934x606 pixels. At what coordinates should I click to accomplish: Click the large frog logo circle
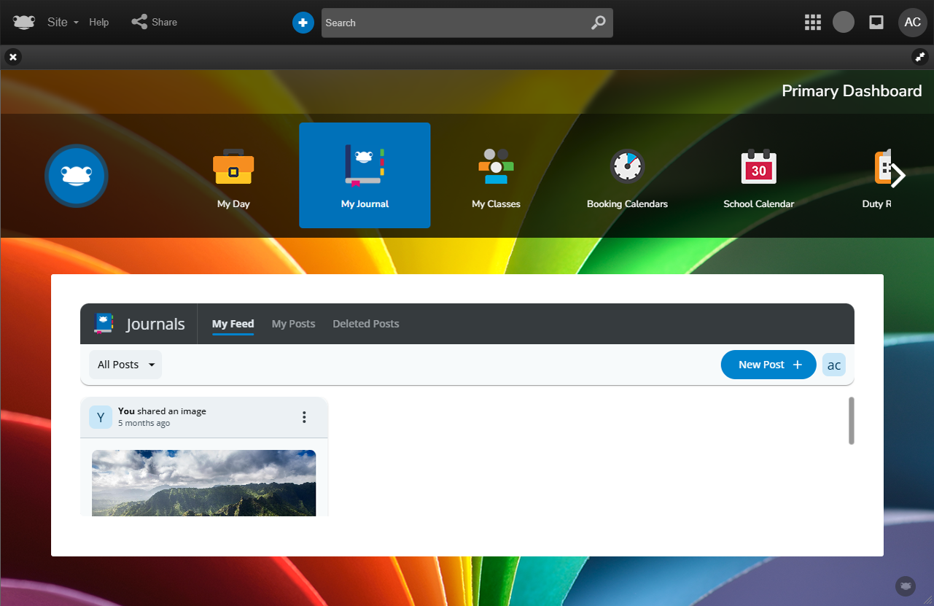pos(77,176)
